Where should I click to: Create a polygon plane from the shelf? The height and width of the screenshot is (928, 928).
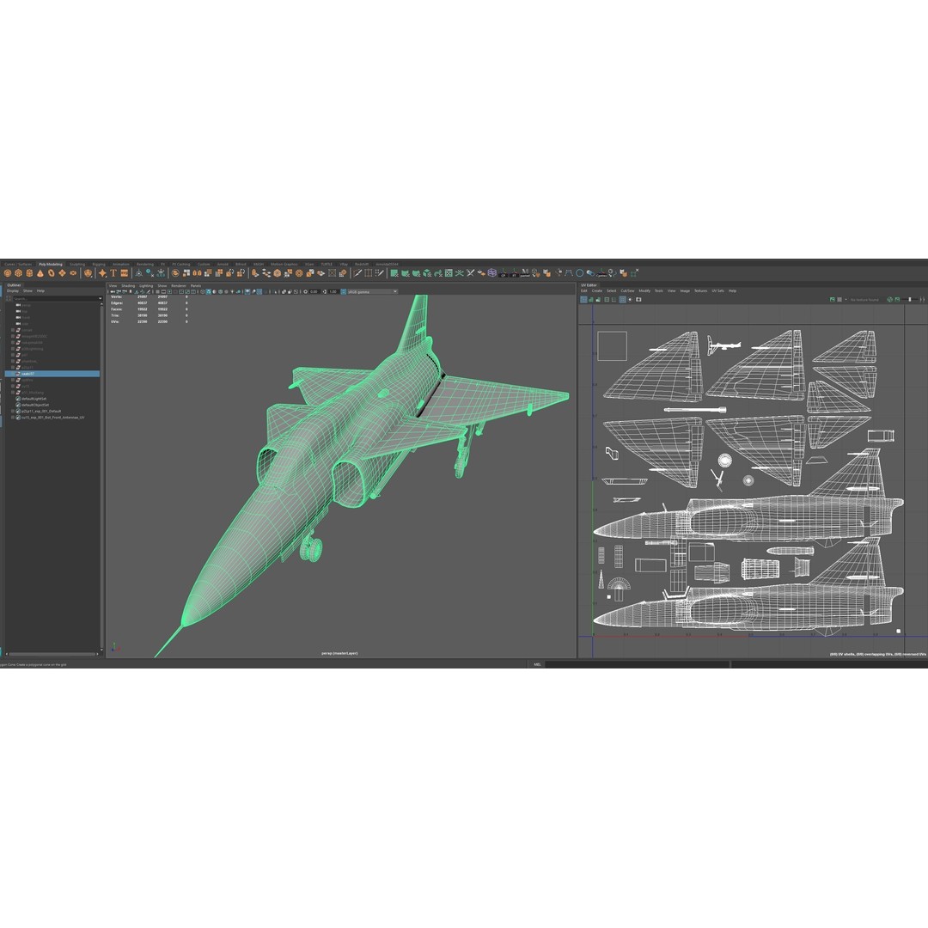[62, 273]
